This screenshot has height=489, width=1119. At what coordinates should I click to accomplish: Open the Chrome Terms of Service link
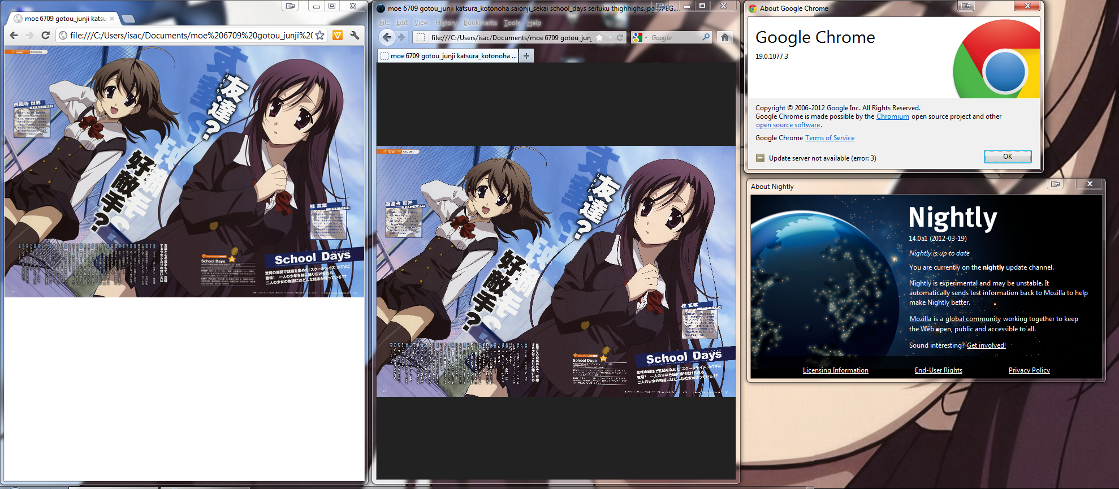coord(829,138)
